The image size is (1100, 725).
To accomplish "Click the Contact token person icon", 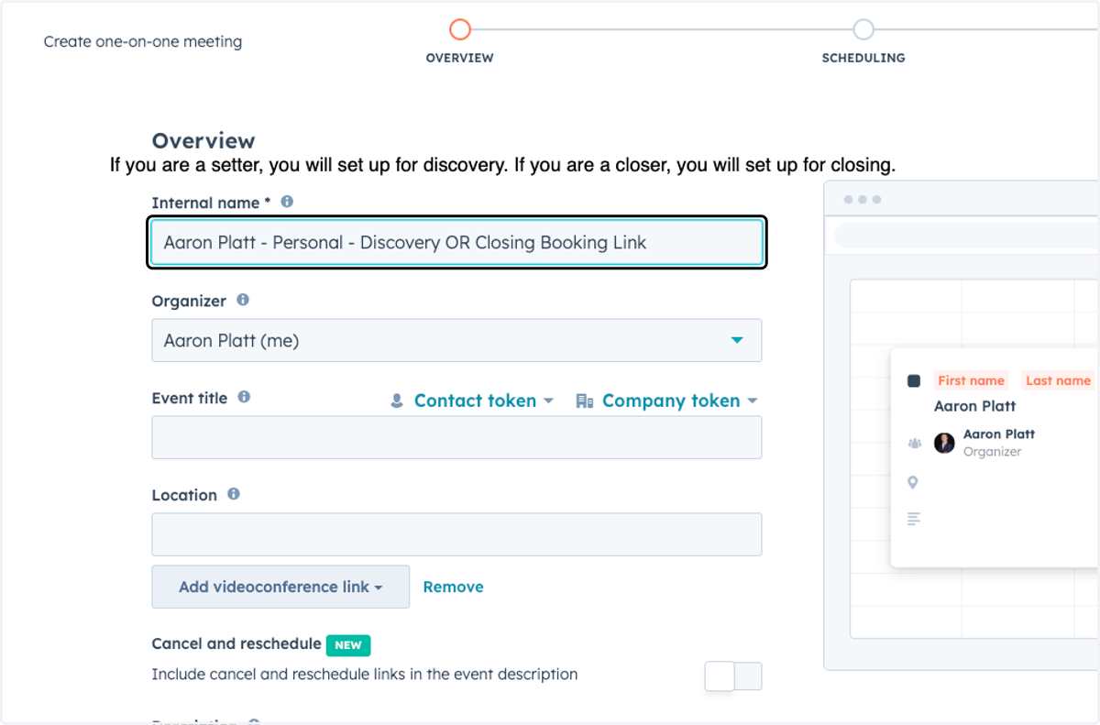I will pos(397,401).
